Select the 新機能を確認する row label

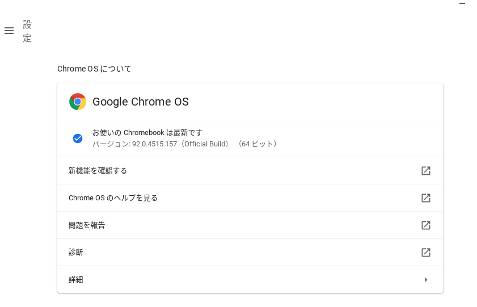pyautogui.click(x=98, y=171)
